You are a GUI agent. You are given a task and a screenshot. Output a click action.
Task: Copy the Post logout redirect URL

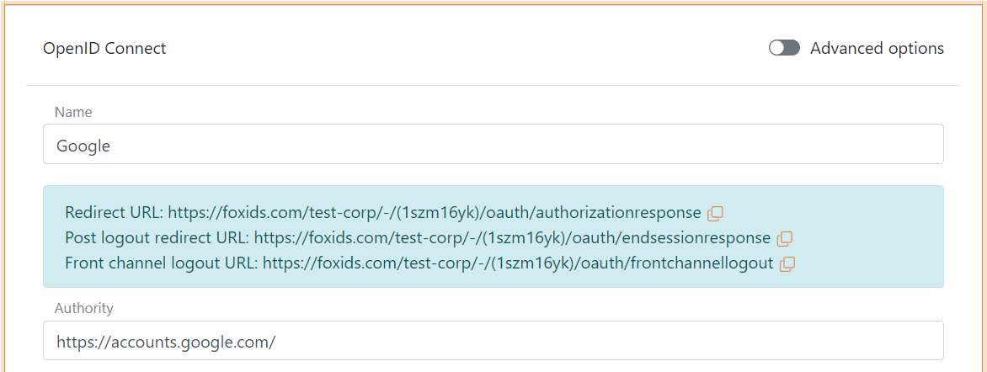click(784, 238)
